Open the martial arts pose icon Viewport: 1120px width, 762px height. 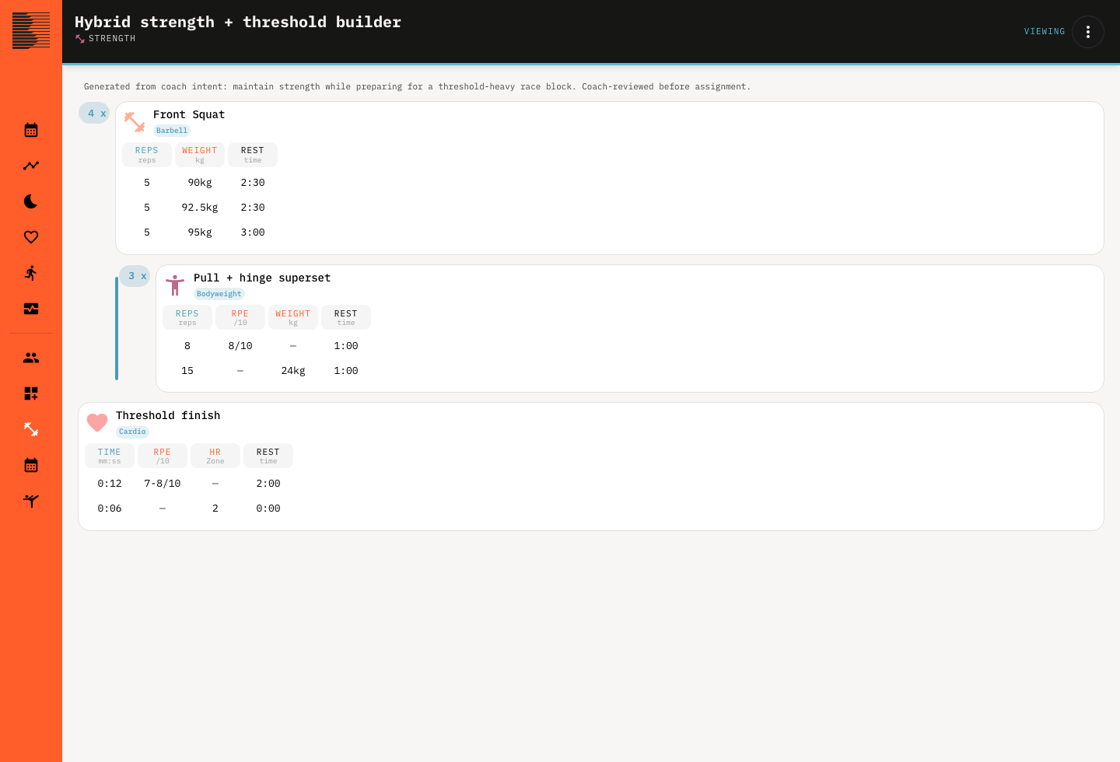[x=31, y=501]
